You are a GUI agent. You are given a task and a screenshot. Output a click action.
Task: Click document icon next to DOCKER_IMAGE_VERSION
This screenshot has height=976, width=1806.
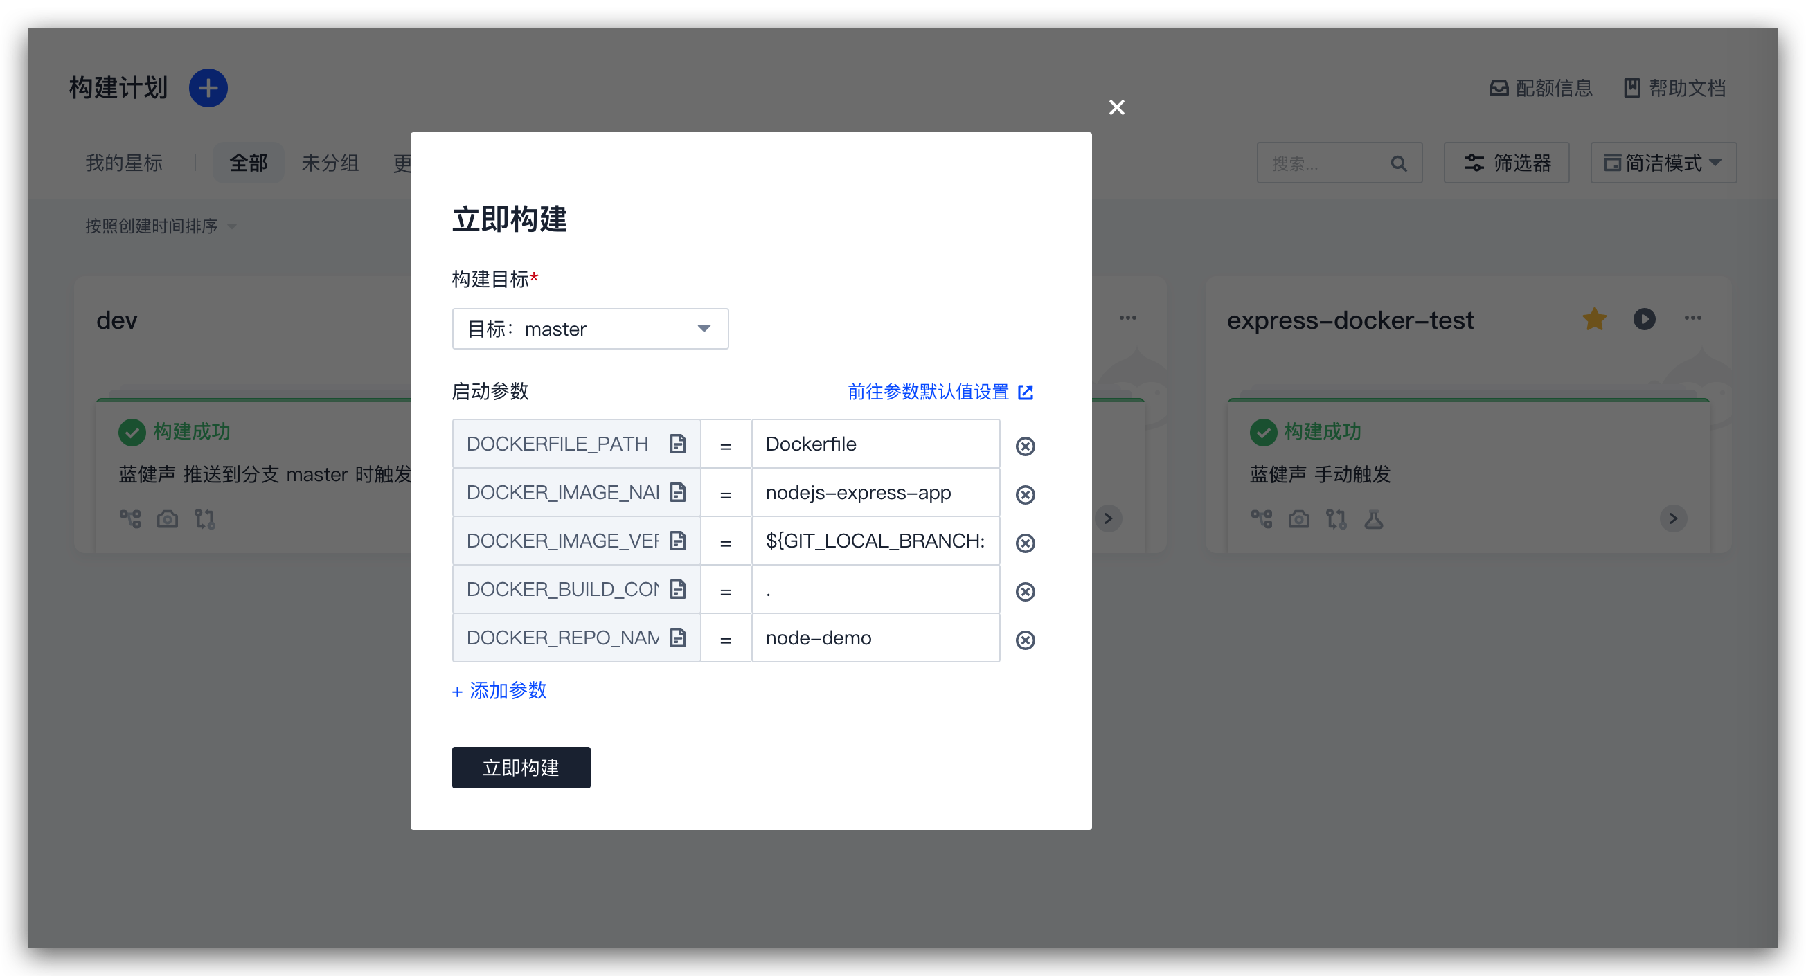pos(677,540)
